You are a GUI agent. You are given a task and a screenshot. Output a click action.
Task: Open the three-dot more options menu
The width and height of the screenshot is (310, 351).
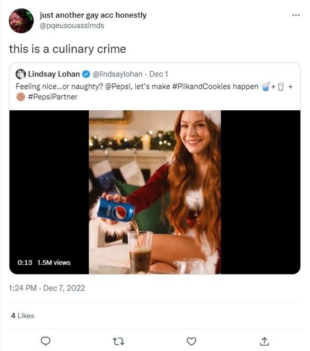(295, 15)
